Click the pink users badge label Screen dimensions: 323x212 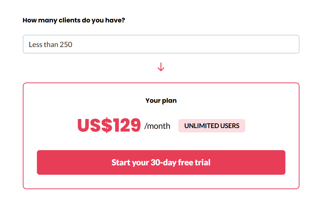pyautogui.click(x=212, y=126)
